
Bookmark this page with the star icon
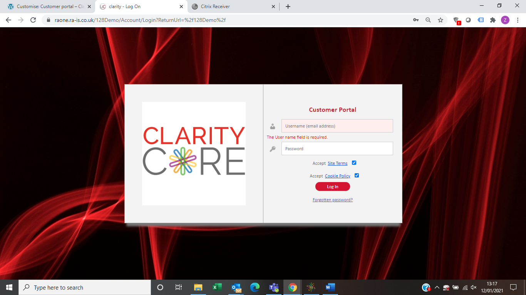point(441,20)
